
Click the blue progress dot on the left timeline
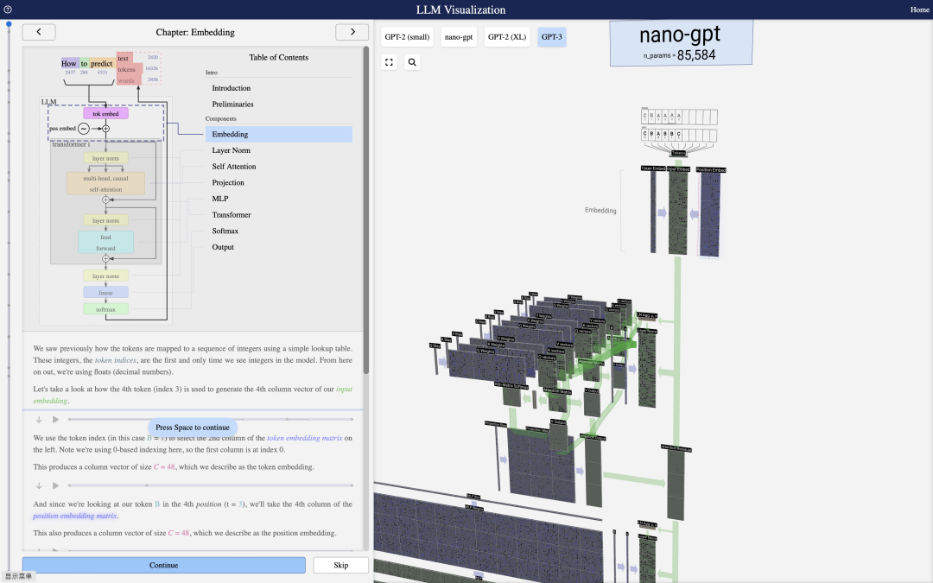tap(9, 24)
